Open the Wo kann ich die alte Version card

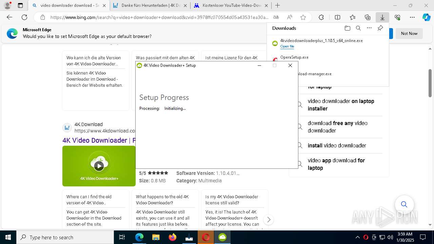(96, 81)
